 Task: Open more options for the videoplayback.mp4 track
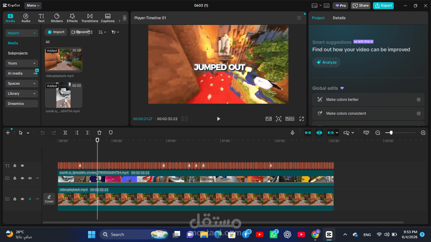click(38, 199)
